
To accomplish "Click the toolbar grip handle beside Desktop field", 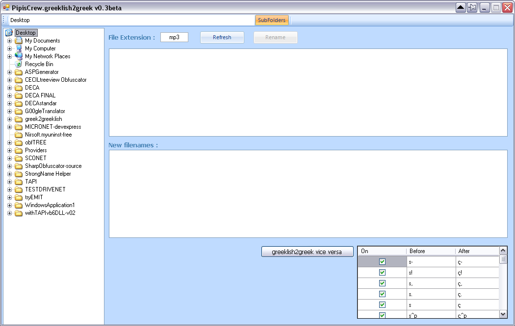I will (x=4, y=20).
